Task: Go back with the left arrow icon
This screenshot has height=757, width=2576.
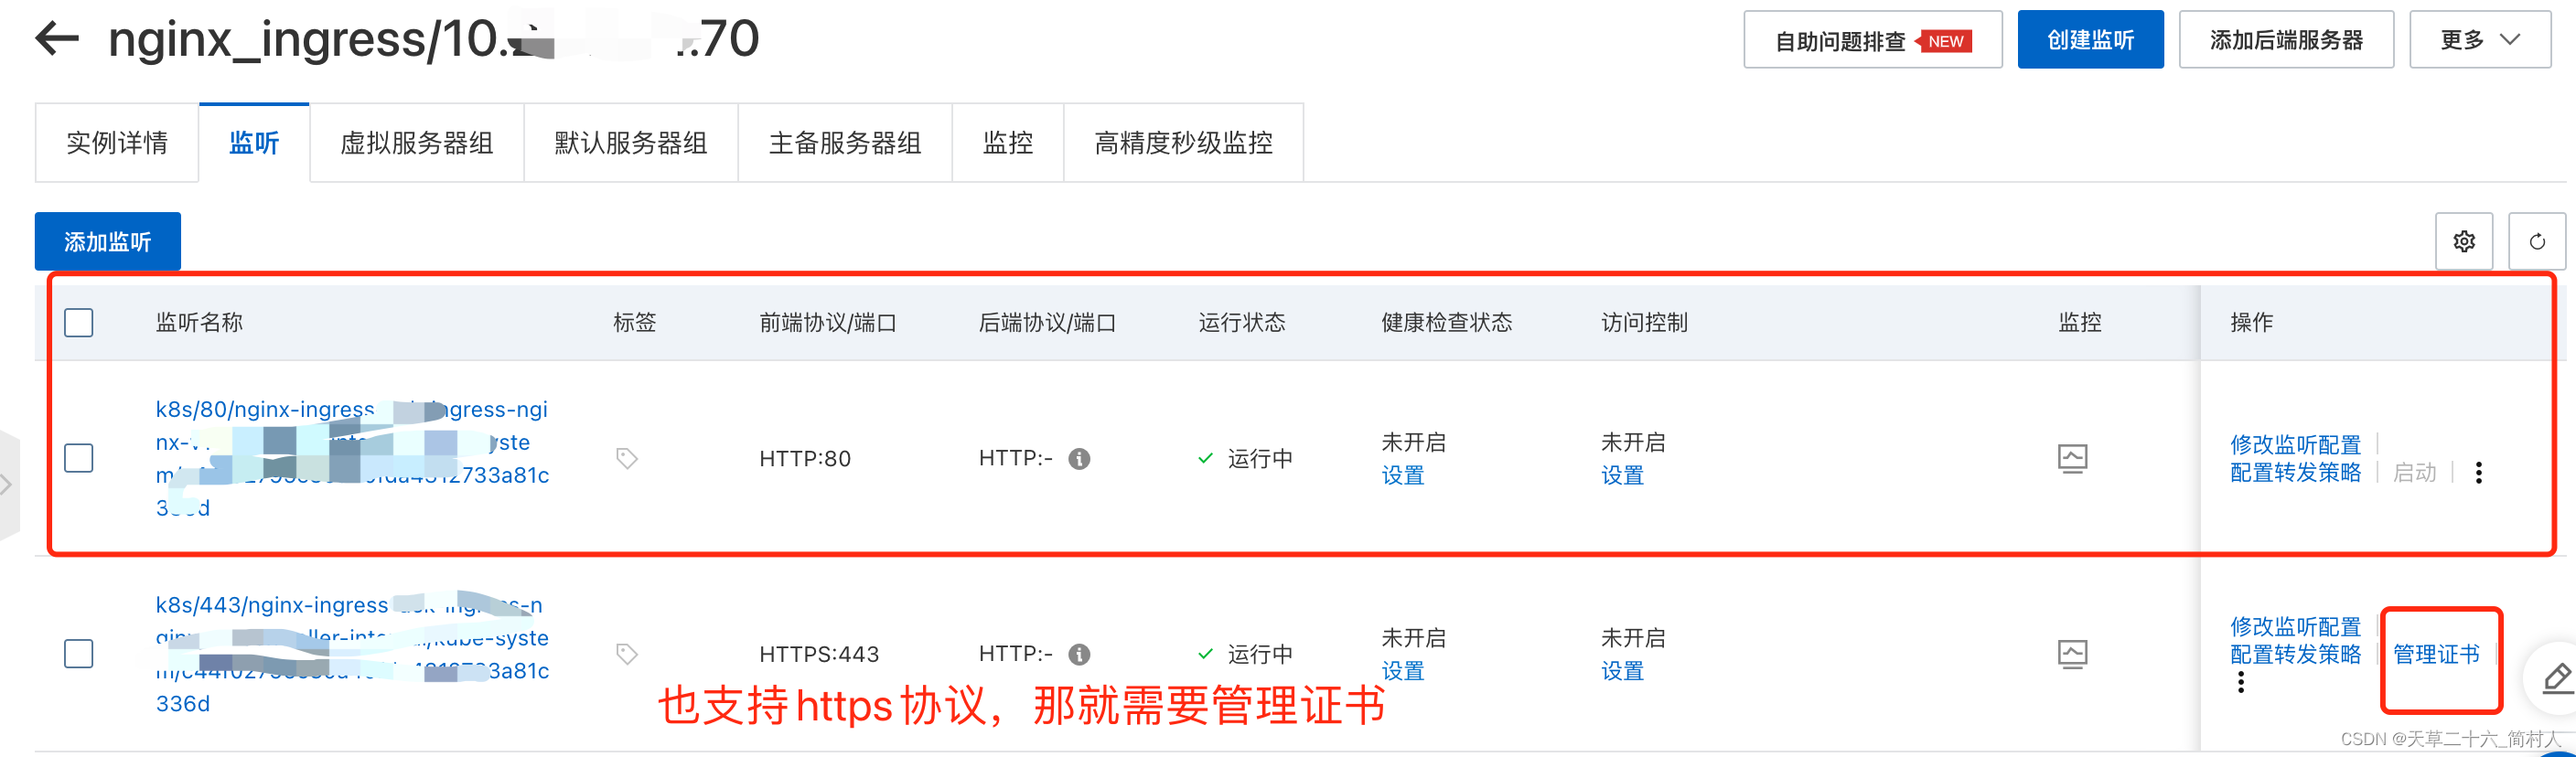Action: (56, 39)
